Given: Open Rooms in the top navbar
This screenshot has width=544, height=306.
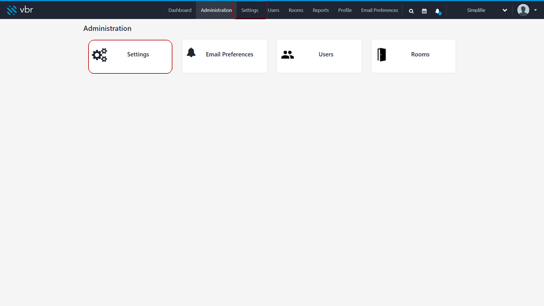Looking at the screenshot, I should 296,11.
